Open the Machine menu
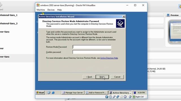Image resolution: width=181 pixels, height=101 pixels. (41, 10)
